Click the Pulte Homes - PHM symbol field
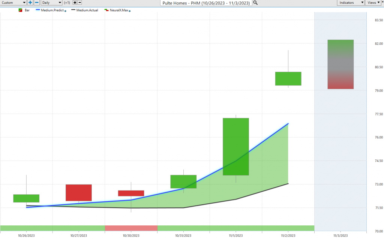The image size is (384, 240). coord(206,3)
